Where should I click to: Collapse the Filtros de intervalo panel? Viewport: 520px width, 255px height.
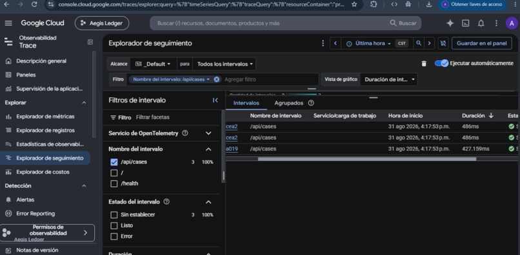point(215,100)
